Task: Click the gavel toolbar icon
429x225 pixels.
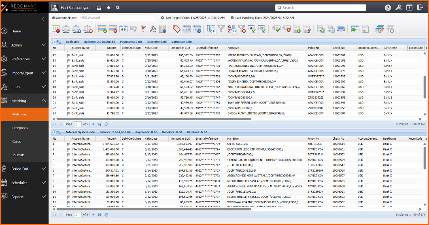Action: pyautogui.click(x=153, y=29)
